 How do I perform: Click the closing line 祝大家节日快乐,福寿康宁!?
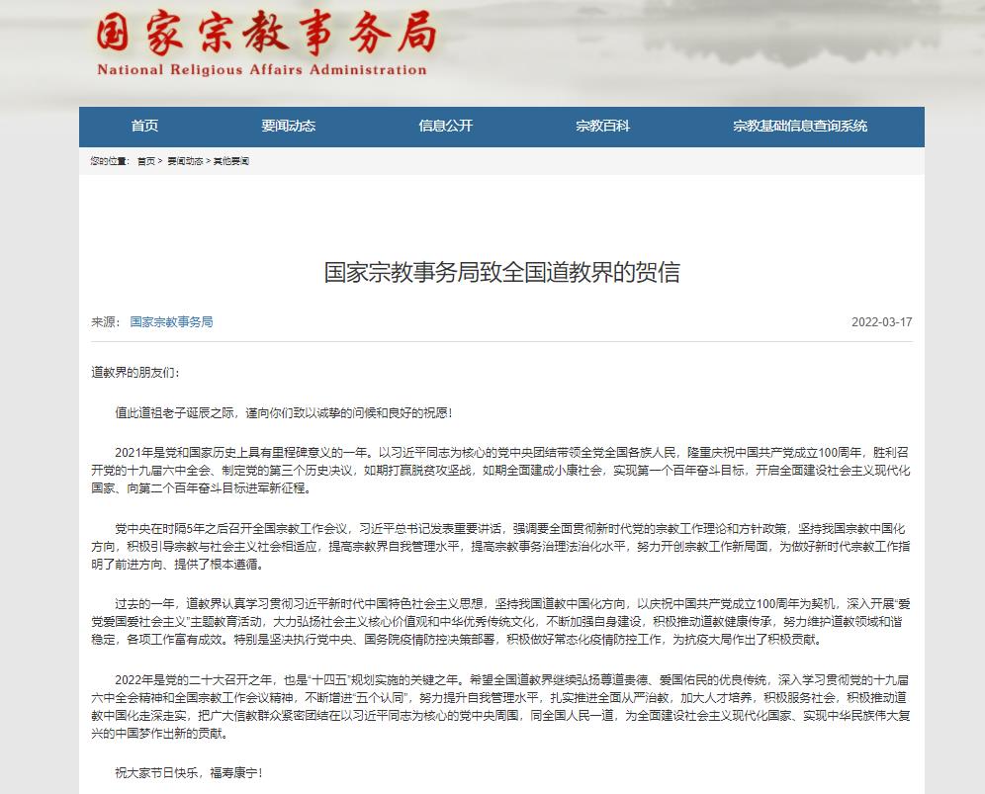189,772
